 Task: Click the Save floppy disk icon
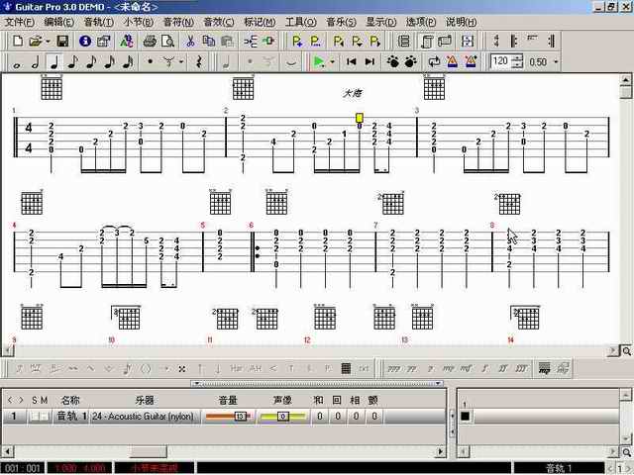pyautogui.click(x=62, y=42)
